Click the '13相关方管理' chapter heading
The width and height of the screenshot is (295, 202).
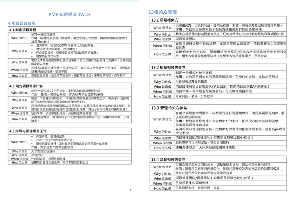[x=162, y=12]
